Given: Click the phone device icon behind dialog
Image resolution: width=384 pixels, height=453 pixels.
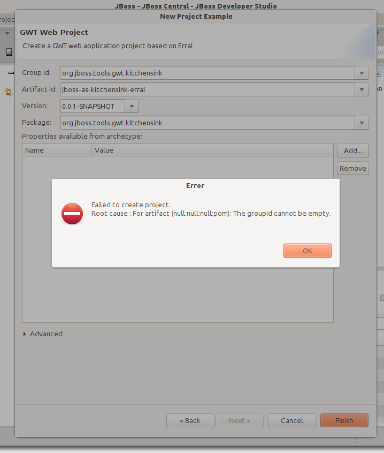Looking at the screenshot, I should tap(9, 52).
